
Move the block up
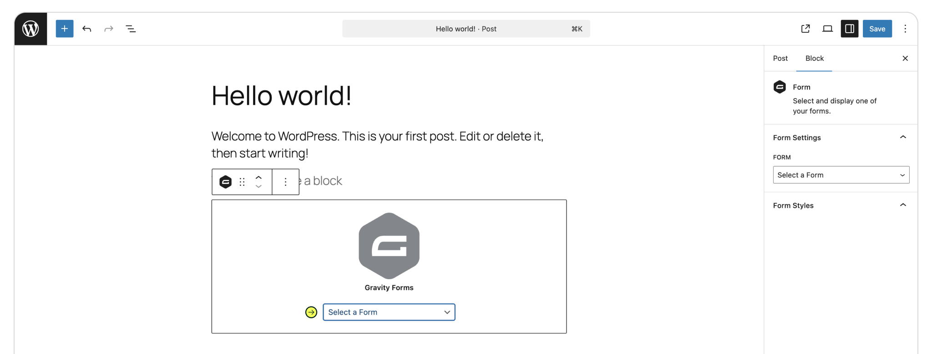258,177
